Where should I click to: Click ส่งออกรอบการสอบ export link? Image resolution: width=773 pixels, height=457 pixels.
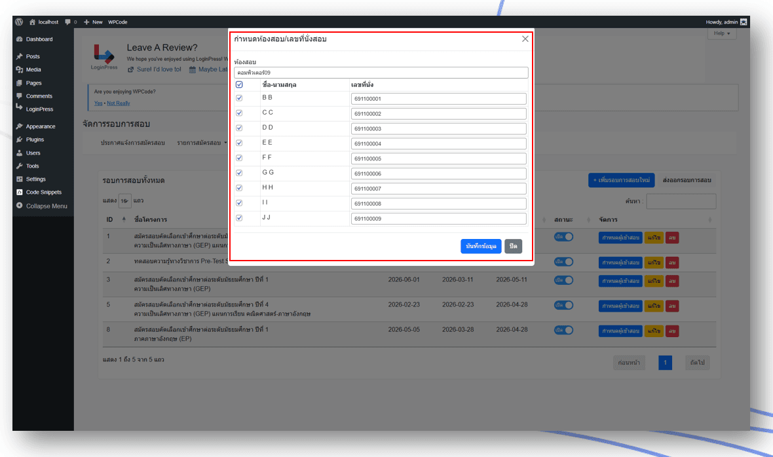[687, 180]
